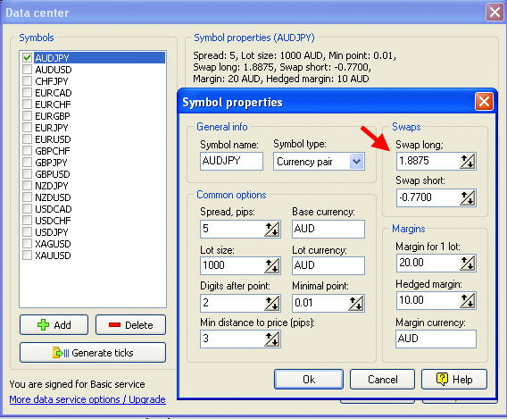This screenshot has height=419, width=507.
Task: Click the Min distance to price stepper icon
Action: tap(272, 339)
